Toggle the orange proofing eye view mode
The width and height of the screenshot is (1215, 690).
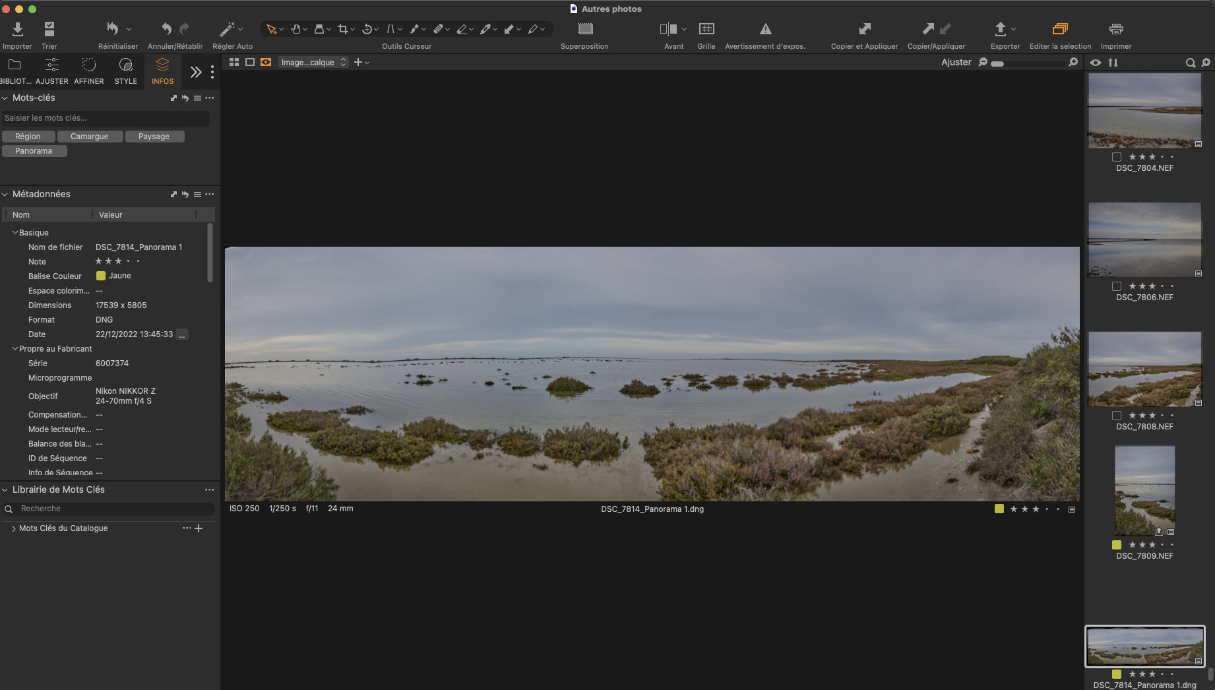coord(266,62)
